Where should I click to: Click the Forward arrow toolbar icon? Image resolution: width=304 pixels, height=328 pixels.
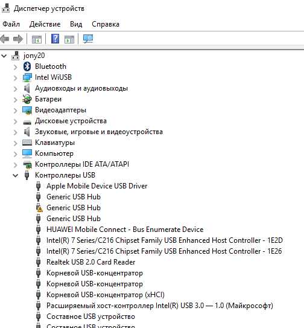[18, 39]
